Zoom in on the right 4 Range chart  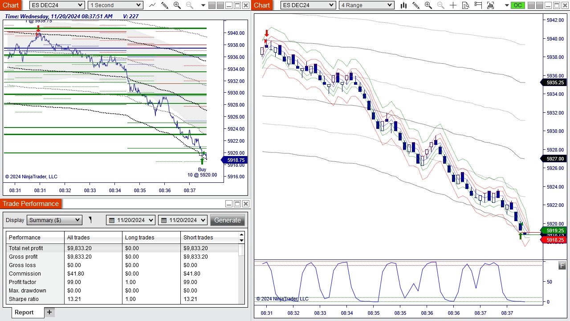click(x=428, y=5)
